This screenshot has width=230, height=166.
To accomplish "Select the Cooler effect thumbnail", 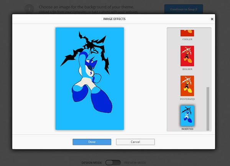I will 187,33.
